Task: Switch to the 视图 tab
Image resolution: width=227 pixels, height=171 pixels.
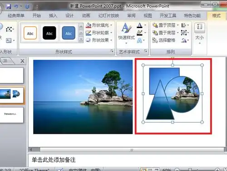Action: point(148,15)
